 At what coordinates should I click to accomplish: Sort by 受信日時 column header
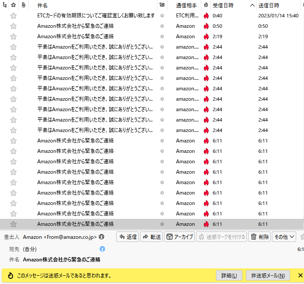coord(223,6)
